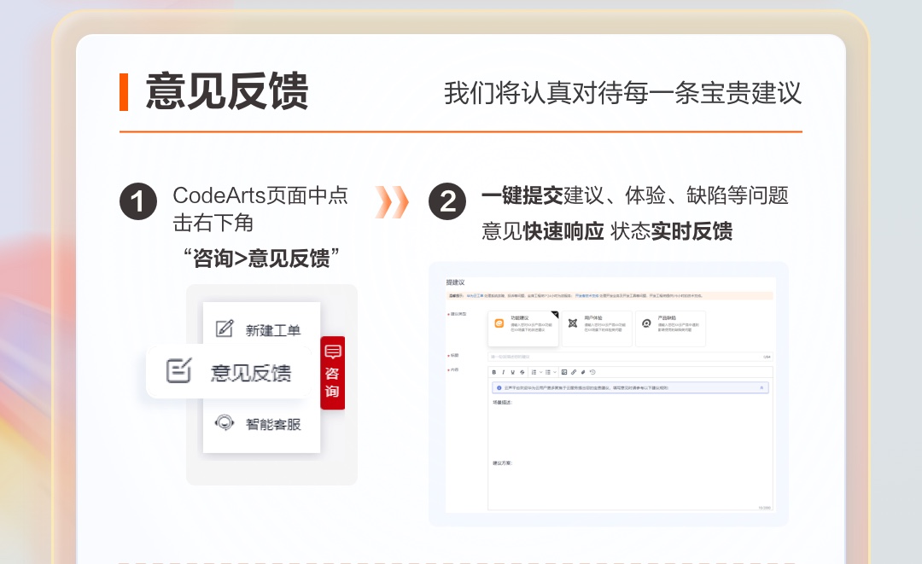Select the 用户体验 suggestion type card

tap(597, 329)
